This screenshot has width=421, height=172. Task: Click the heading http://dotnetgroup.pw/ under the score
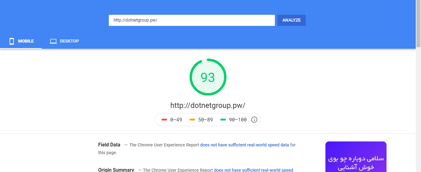[x=208, y=105]
